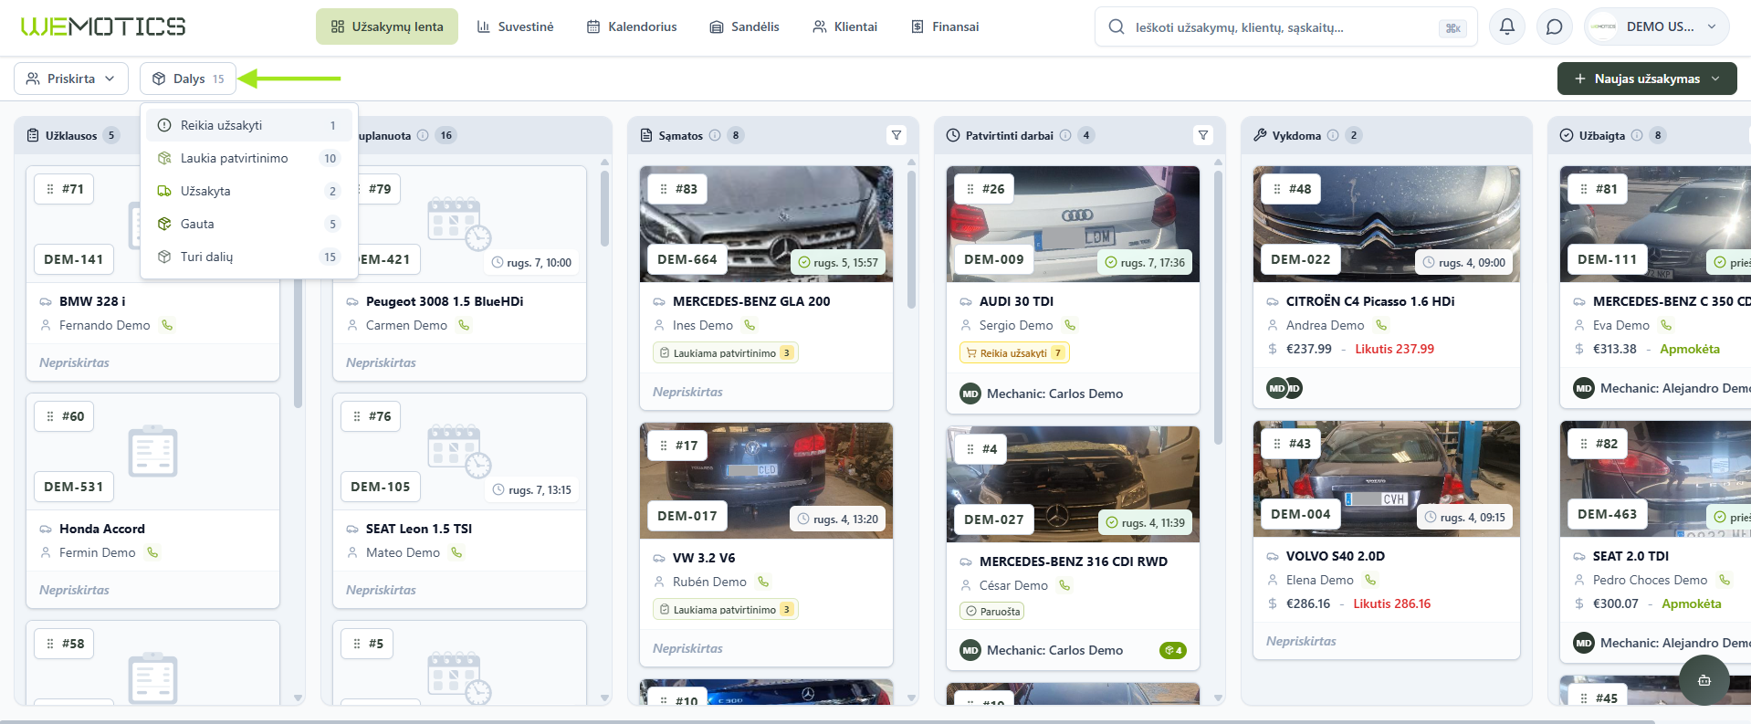Select Reikia užsakyti filter option
This screenshot has height=724, width=1751.
tap(248, 125)
